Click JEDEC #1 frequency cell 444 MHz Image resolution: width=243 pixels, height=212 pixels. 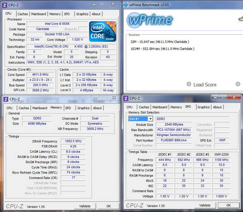point(165,160)
